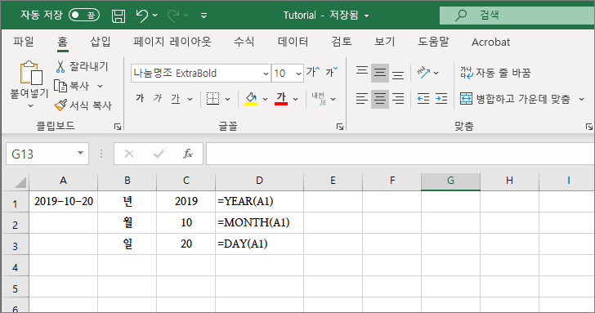Open the Customize Quick Access Toolbar menu
Image resolution: width=595 pixels, height=313 pixels.
click(204, 16)
